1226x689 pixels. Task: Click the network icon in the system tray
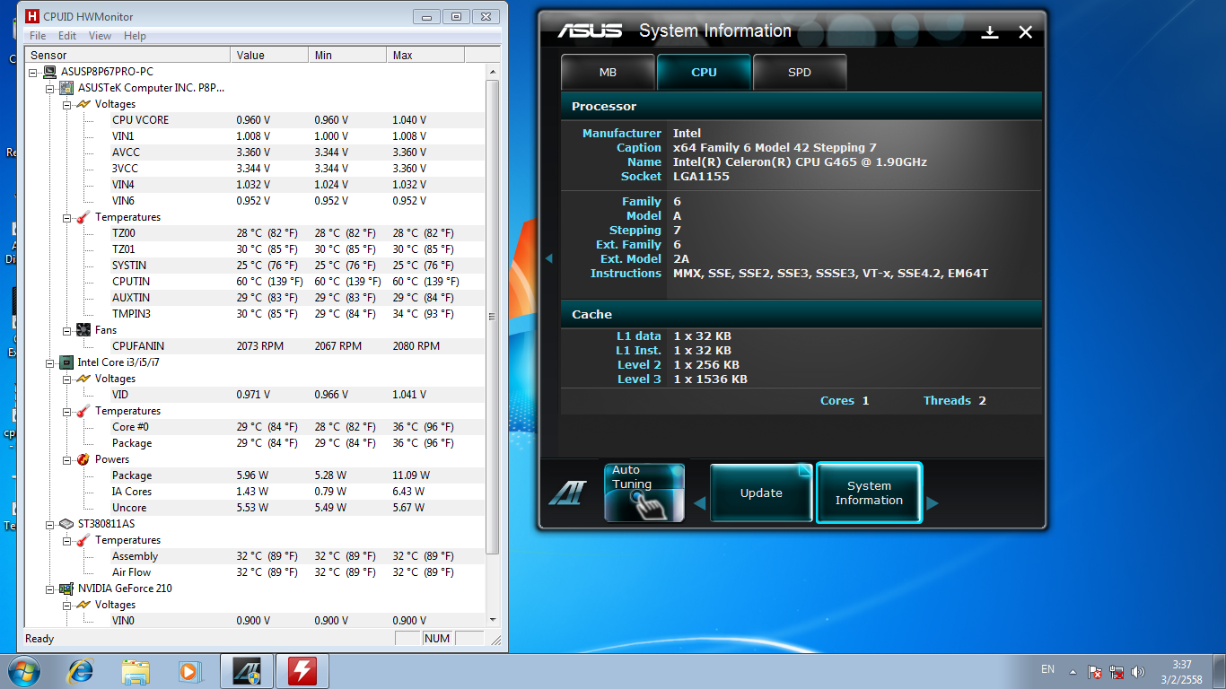[1117, 671]
